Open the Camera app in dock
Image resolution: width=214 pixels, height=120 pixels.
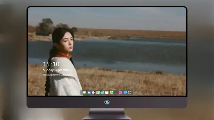point(130,92)
